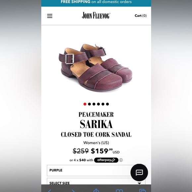Click the SELECT SIZE dropdown arrow
Image resolution: width=192 pixels, height=192 pixels.
coord(139,183)
